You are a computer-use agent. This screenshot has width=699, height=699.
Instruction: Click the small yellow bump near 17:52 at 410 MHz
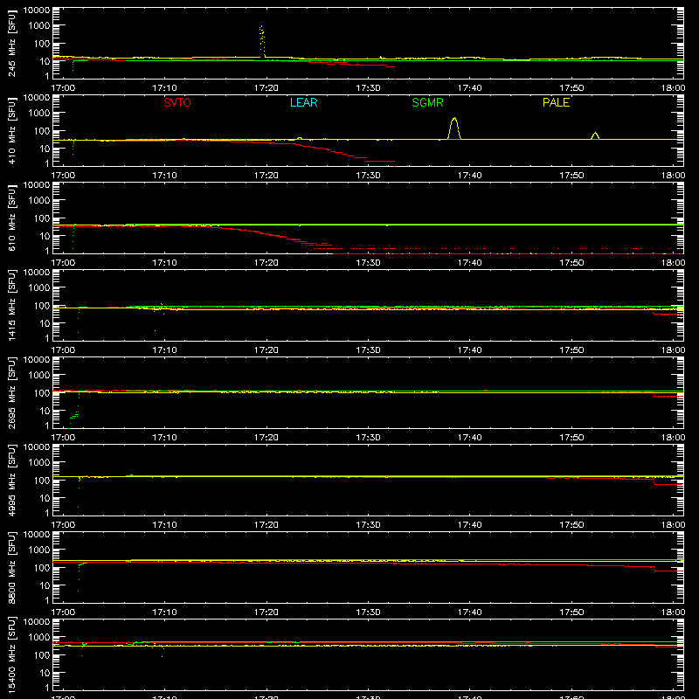595,136
